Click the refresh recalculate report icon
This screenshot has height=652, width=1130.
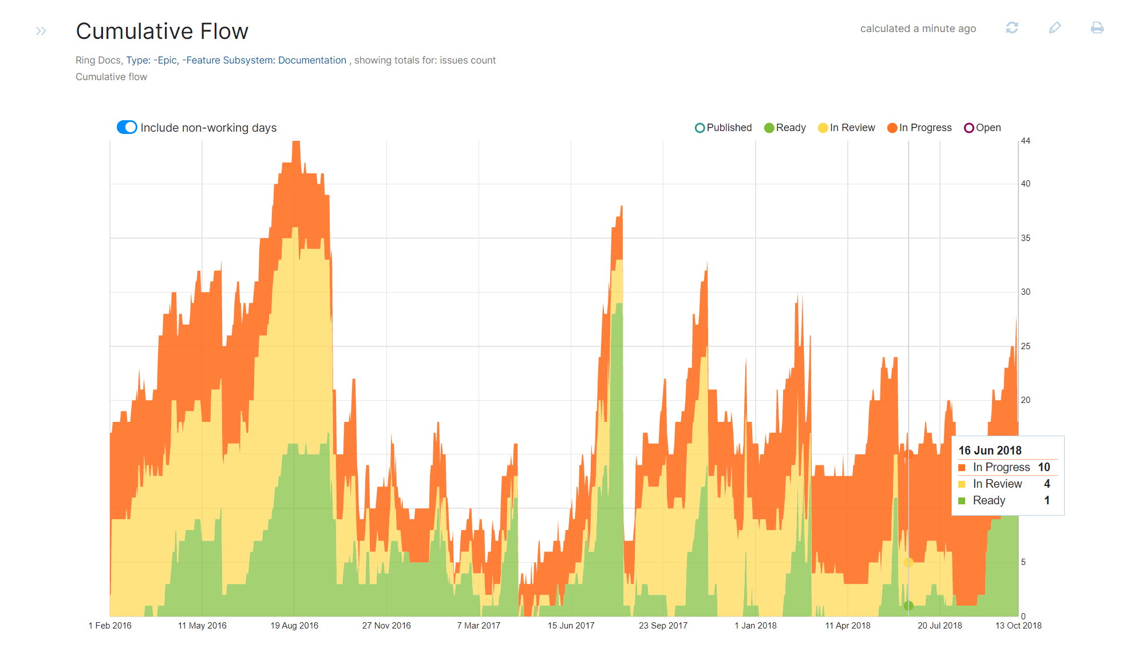click(1012, 28)
